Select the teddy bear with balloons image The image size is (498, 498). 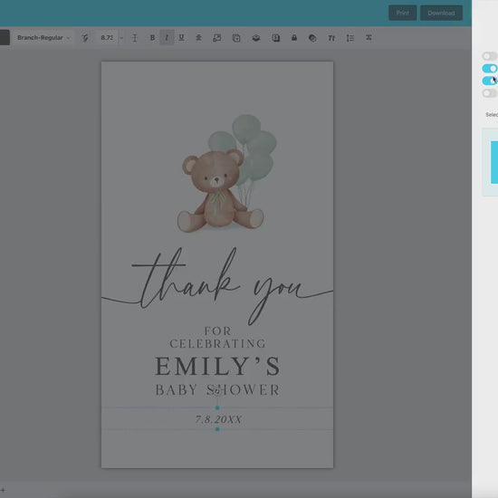(x=226, y=173)
